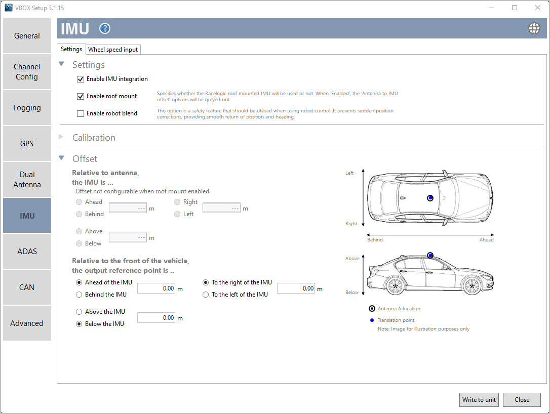Open the Advanced page

pyautogui.click(x=27, y=323)
